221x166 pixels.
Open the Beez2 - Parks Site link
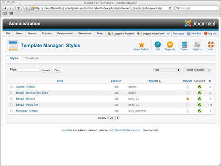point(27,105)
